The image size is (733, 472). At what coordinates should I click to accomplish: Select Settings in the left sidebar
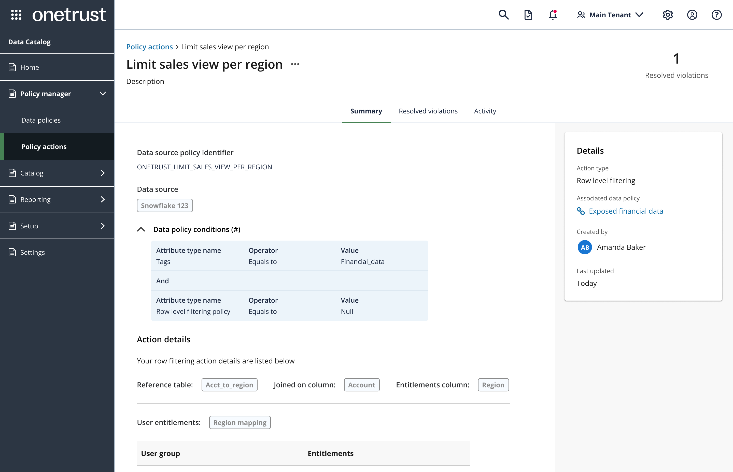33,252
